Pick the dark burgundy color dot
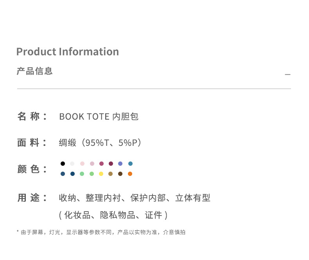 point(111,163)
